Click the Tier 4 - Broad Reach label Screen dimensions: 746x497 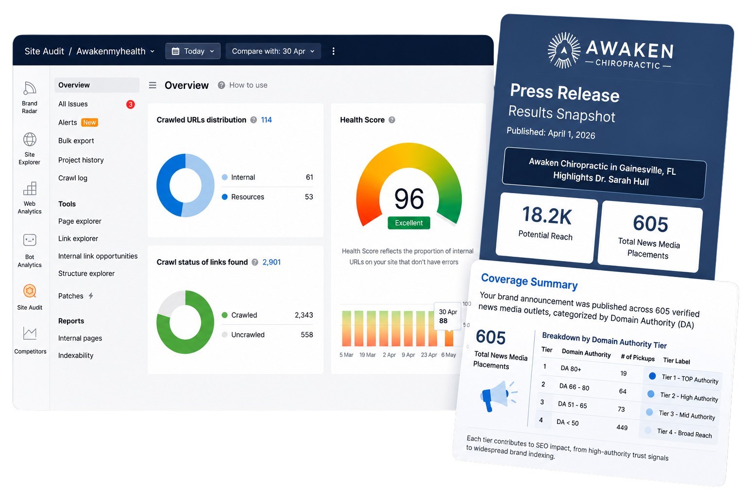coord(684,433)
